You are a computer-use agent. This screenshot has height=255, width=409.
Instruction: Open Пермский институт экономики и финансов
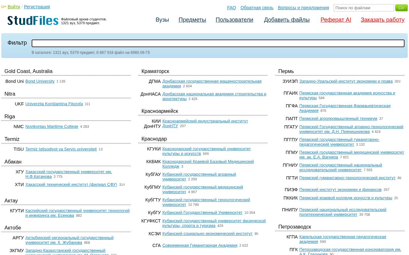point(340,190)
